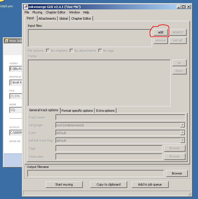Click the Output filename field
198x199 pixels.
[96, 173]
